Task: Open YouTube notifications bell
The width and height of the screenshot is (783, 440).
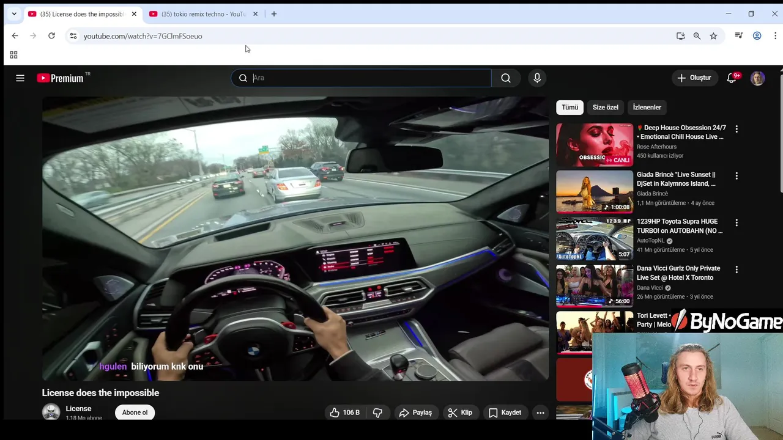Action: pos(732,78)
